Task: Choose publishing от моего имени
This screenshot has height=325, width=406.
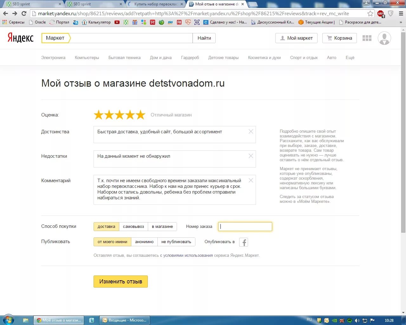Action: (112, 242)
